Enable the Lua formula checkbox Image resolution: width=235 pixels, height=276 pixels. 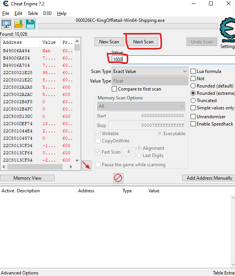click(x=193, y=71)
